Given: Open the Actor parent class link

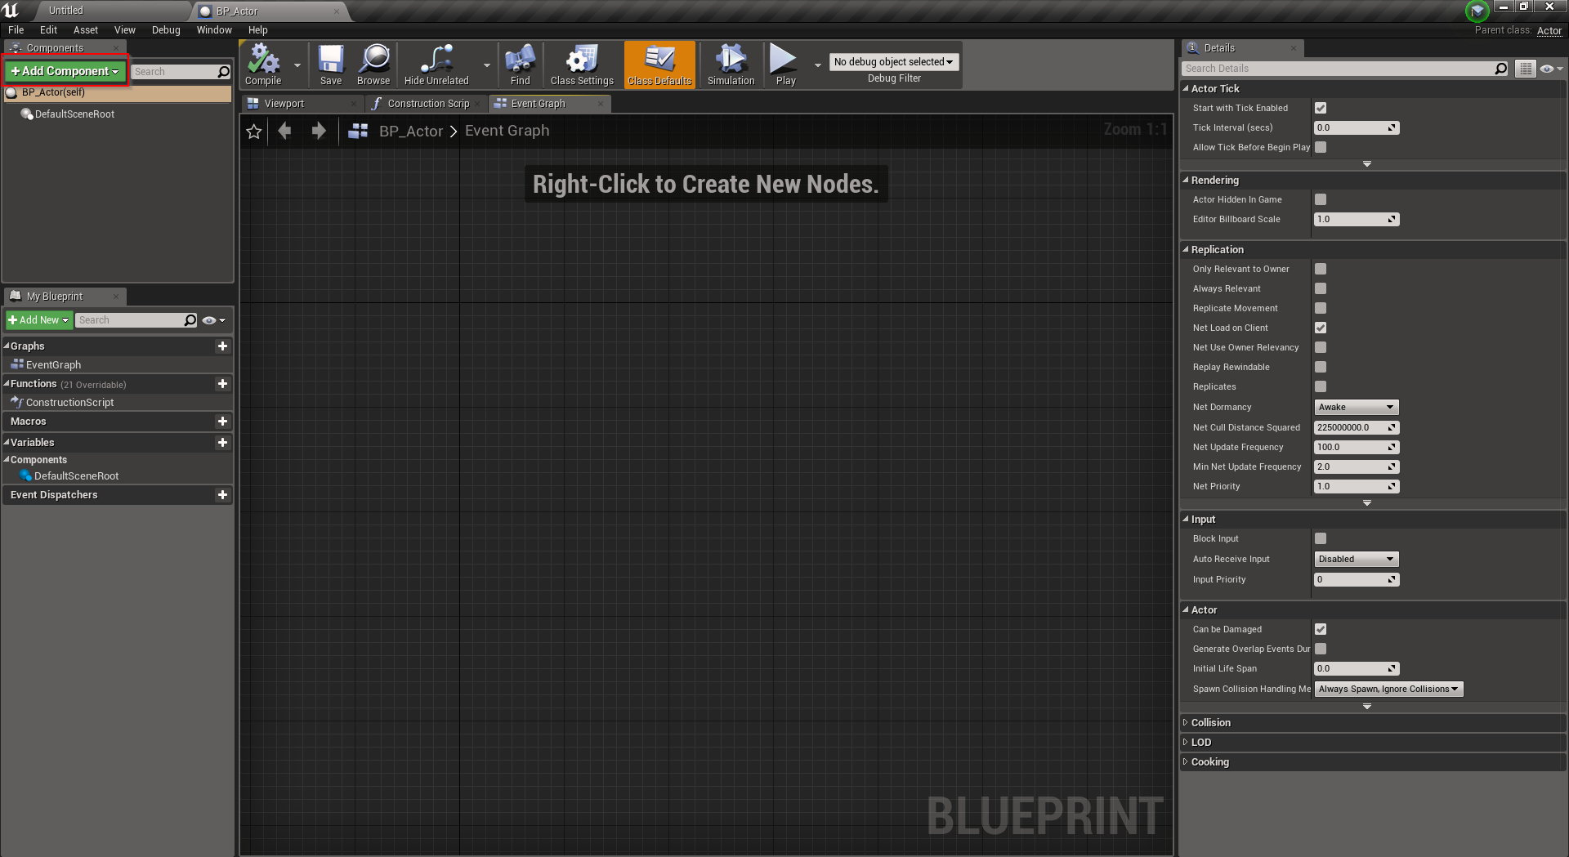Looking at the screenshot, I should coord(1549,30).
